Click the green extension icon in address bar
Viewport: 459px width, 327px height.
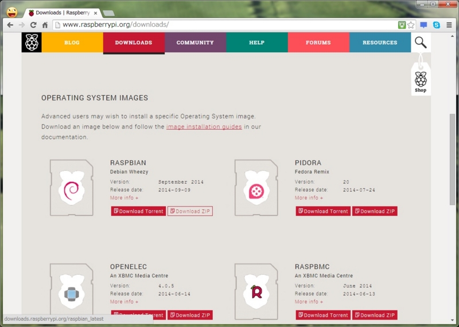(402, 25)
